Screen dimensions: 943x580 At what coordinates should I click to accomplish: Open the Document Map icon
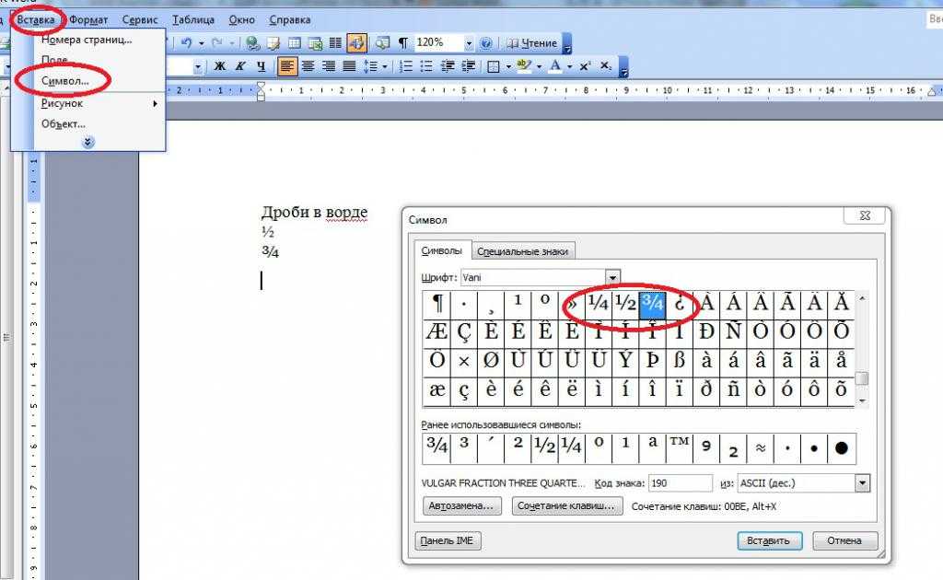click(x=382, y=42)
